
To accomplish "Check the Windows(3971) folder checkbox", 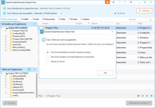I will (x=8, y=36).
